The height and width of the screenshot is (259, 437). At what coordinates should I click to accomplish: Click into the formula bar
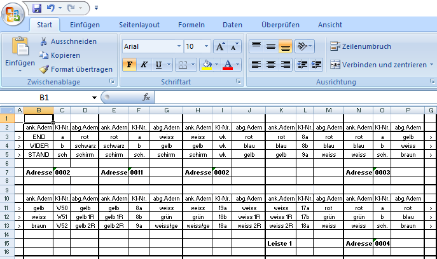(x=295, y=97)
